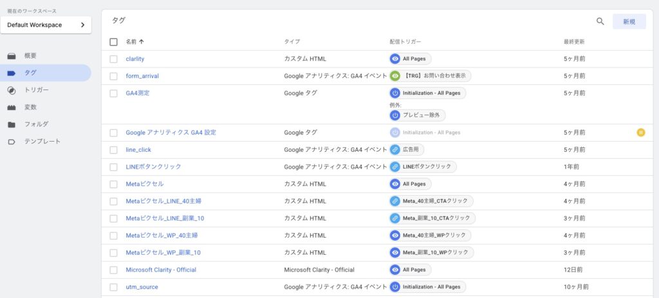This screenshot has width=659, height=298.
Task: Open the タグ section in sidebar
Action: [x=46, y=73]
